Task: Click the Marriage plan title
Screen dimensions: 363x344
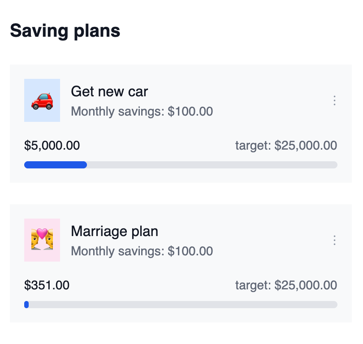Action: coord(114,232)
